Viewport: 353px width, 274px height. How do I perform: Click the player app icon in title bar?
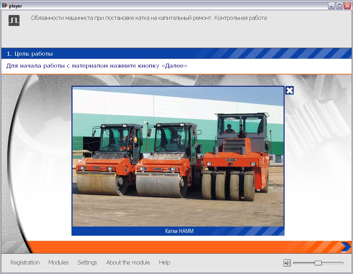click(4, 5)
